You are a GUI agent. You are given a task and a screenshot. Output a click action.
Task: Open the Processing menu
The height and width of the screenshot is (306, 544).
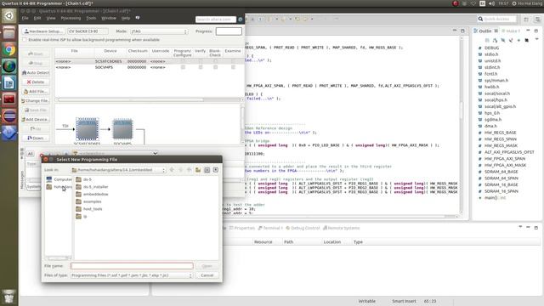[71, 18]
